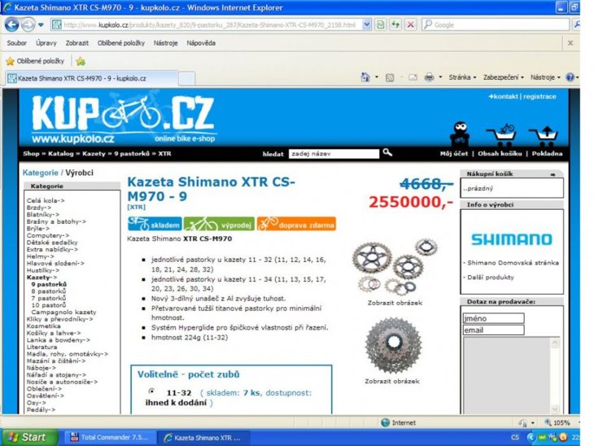Click the Nákupní košík arrow icon
Screen dimensions: 594x446
click(553, 174)
